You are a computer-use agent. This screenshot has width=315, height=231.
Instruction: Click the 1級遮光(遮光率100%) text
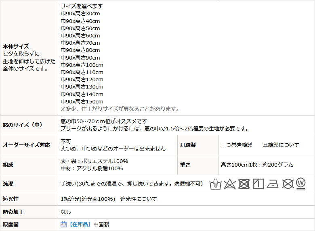88,199
